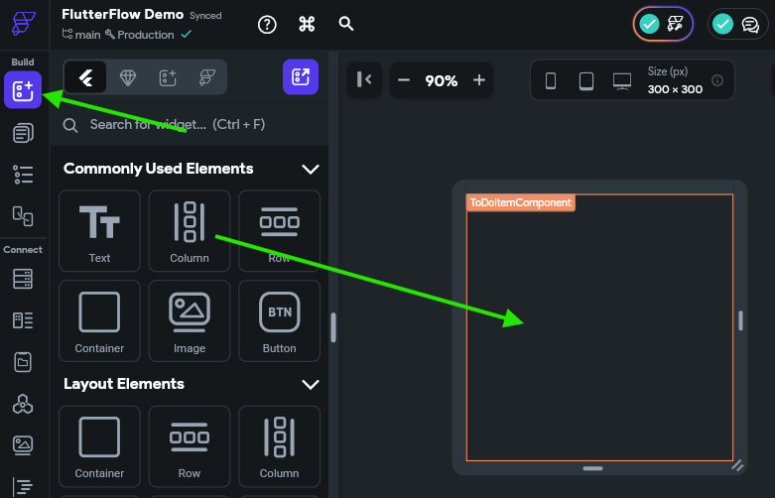Select the Row widget in Commonly Used Elements
Screen dimensions: 775x498
click(x=279, y=231)
